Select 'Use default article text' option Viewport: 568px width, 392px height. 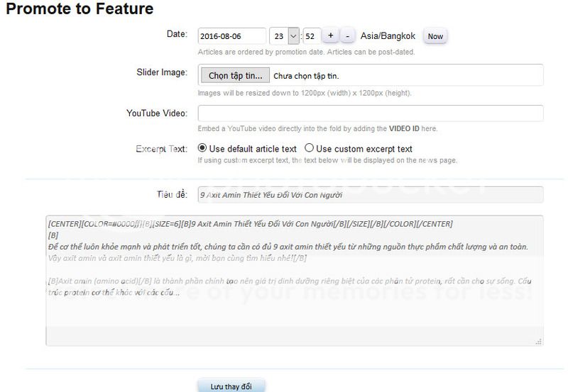202,148
